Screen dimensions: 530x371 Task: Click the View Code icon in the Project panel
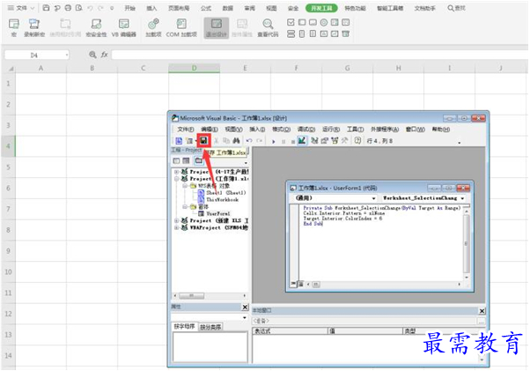click(x=176, y=160)
